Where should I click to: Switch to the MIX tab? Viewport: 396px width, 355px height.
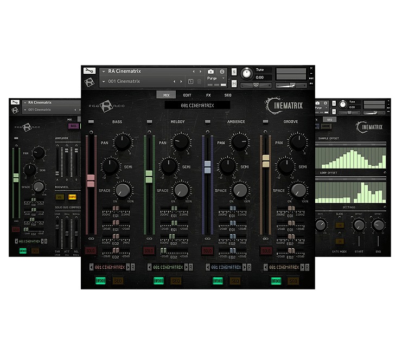coord(166,95)
